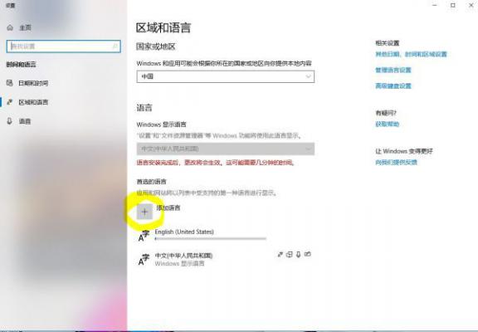Open the 获取帮助 link

click(x=388, y=124)
